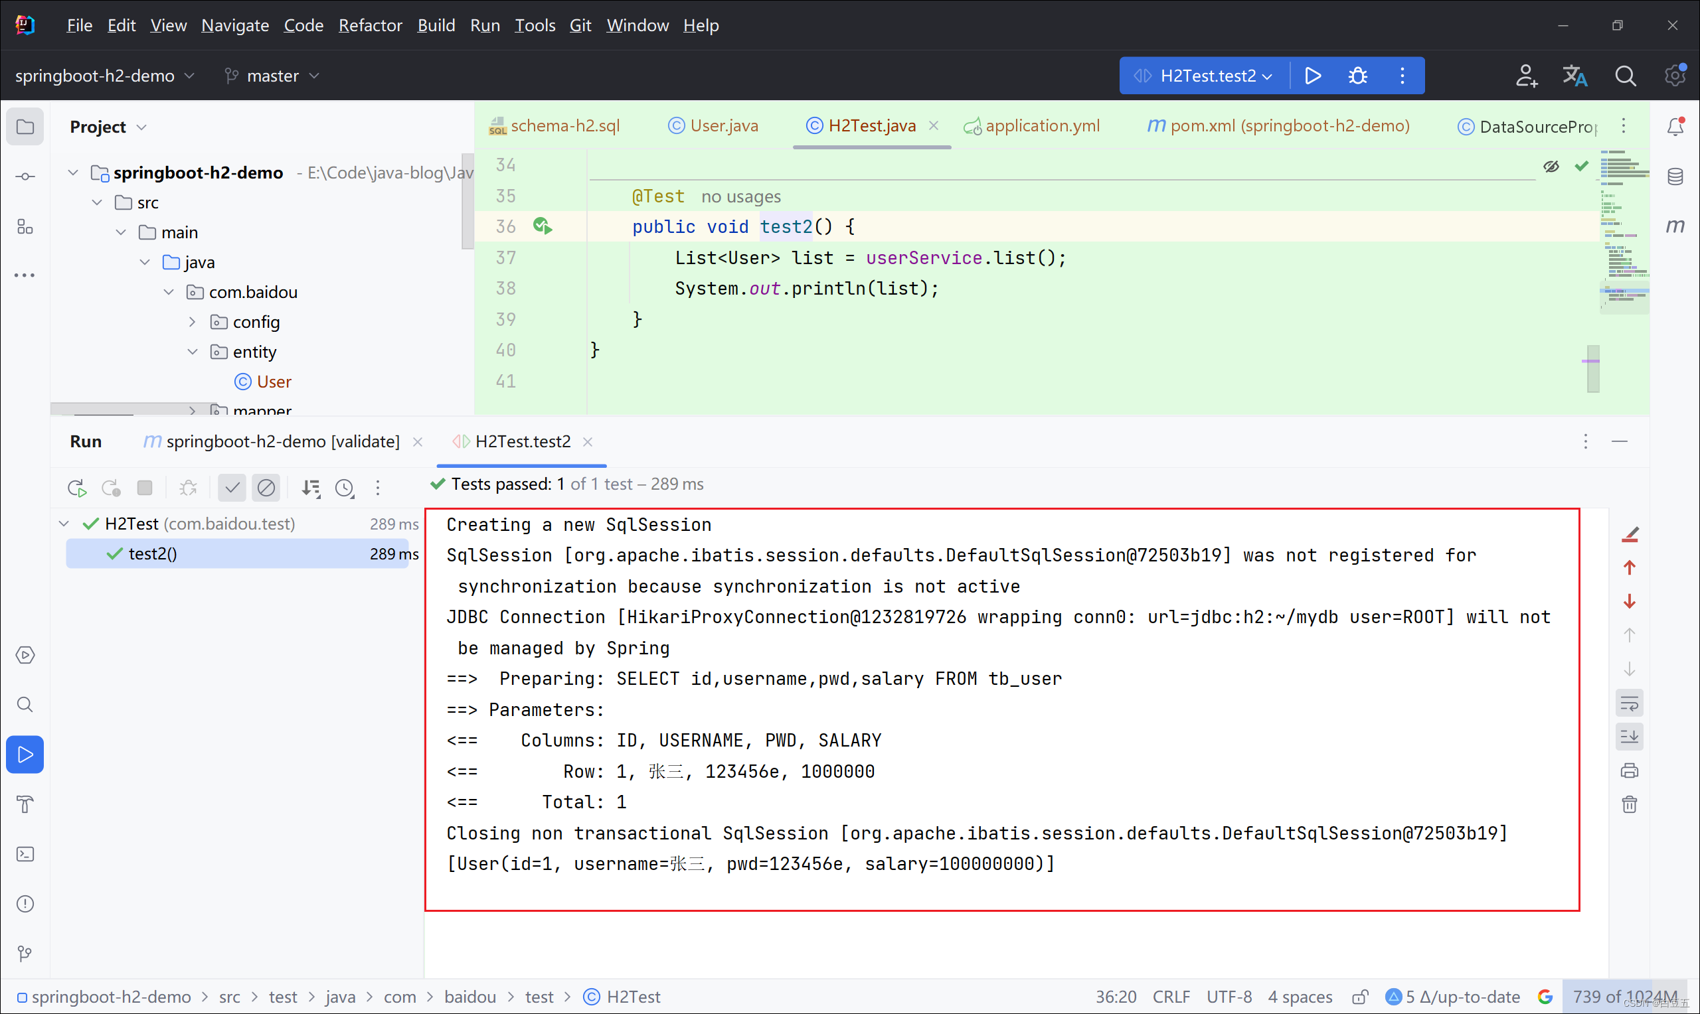Expand the config package
The width and height of the screenshot is (1700, 1014).
(193, 322)
